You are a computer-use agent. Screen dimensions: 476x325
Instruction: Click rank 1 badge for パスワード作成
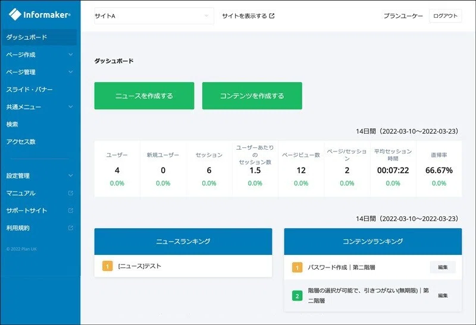(x=297, y=267)
